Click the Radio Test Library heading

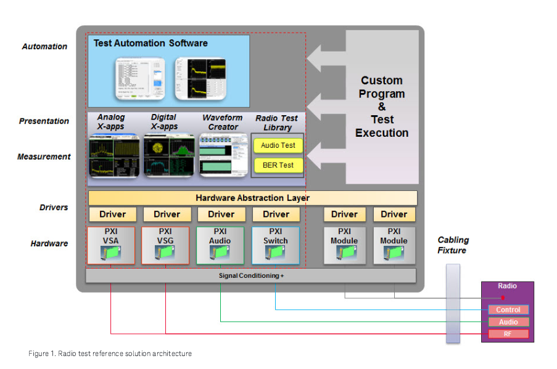click(x=278, y=123)
